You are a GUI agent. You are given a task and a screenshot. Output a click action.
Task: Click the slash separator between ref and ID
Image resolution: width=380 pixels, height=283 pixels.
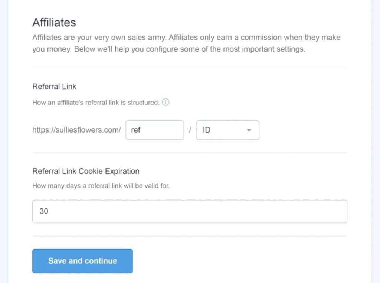(x=191, y=130)
